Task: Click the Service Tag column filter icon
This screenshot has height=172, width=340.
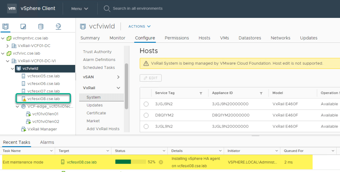Action: click(201, 93)
